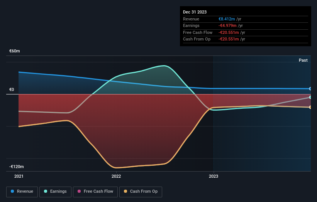Select the 2022 axis label
Screen dimensions: 317x202
(116, 177)
